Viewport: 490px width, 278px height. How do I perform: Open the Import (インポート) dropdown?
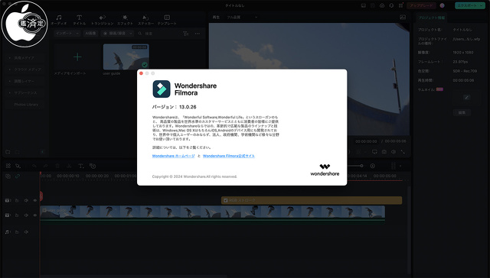67,33
